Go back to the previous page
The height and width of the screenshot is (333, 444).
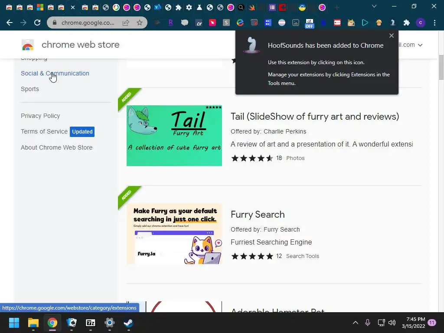[10, 23]
